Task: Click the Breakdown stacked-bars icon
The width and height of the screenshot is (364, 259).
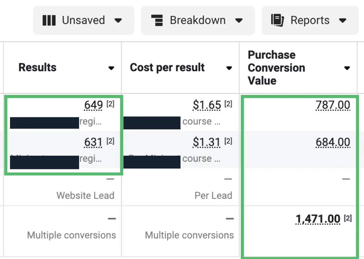Action: [157, 20]
